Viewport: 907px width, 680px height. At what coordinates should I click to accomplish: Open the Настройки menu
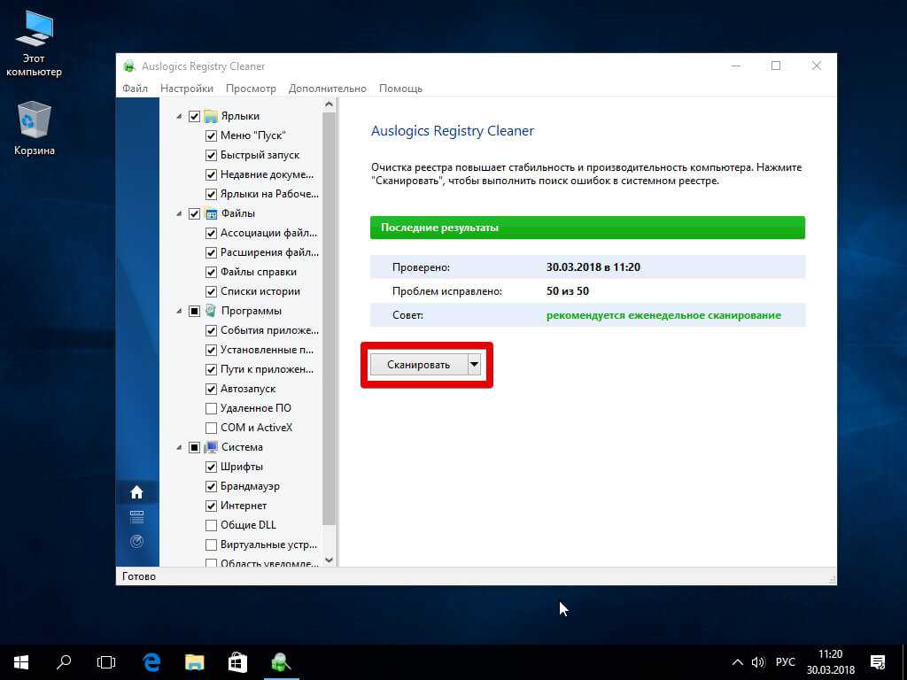187,89
